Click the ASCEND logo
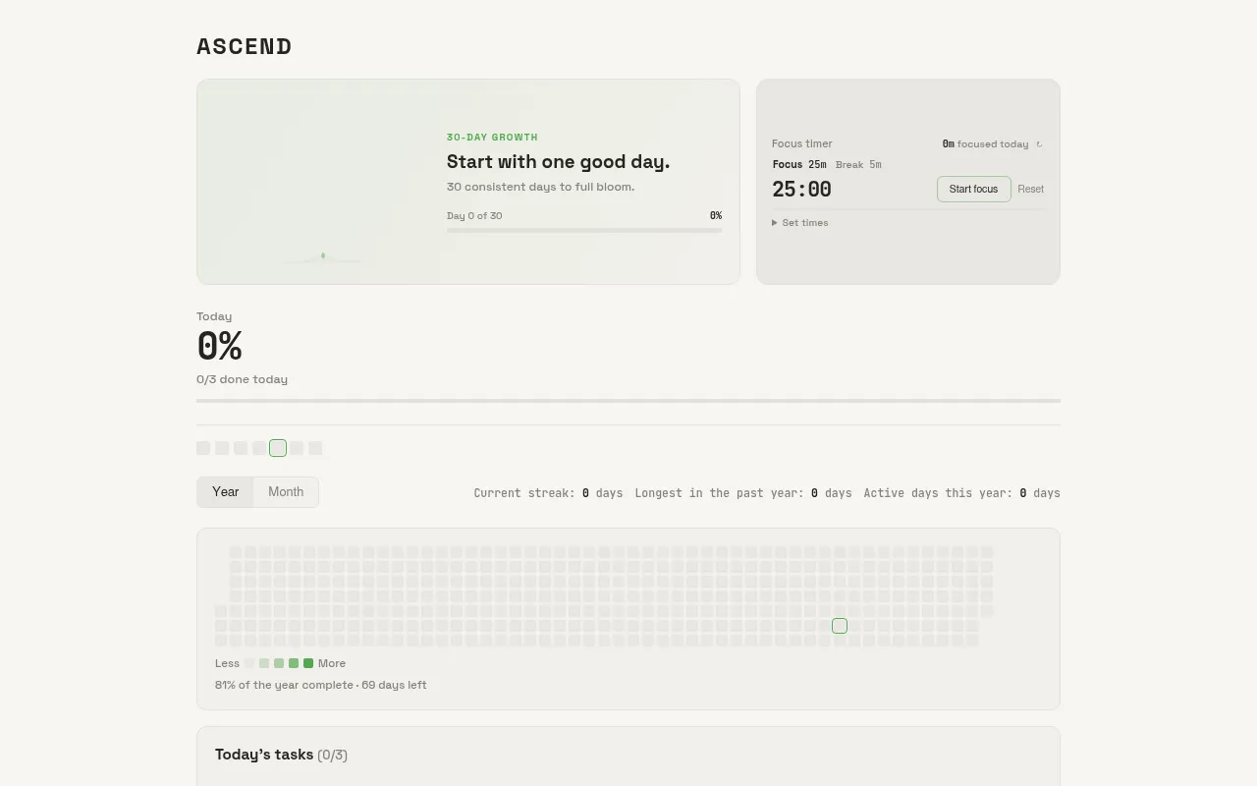Image resolution: width=1257 pixels, height=786 pixels. coord(245,46)
